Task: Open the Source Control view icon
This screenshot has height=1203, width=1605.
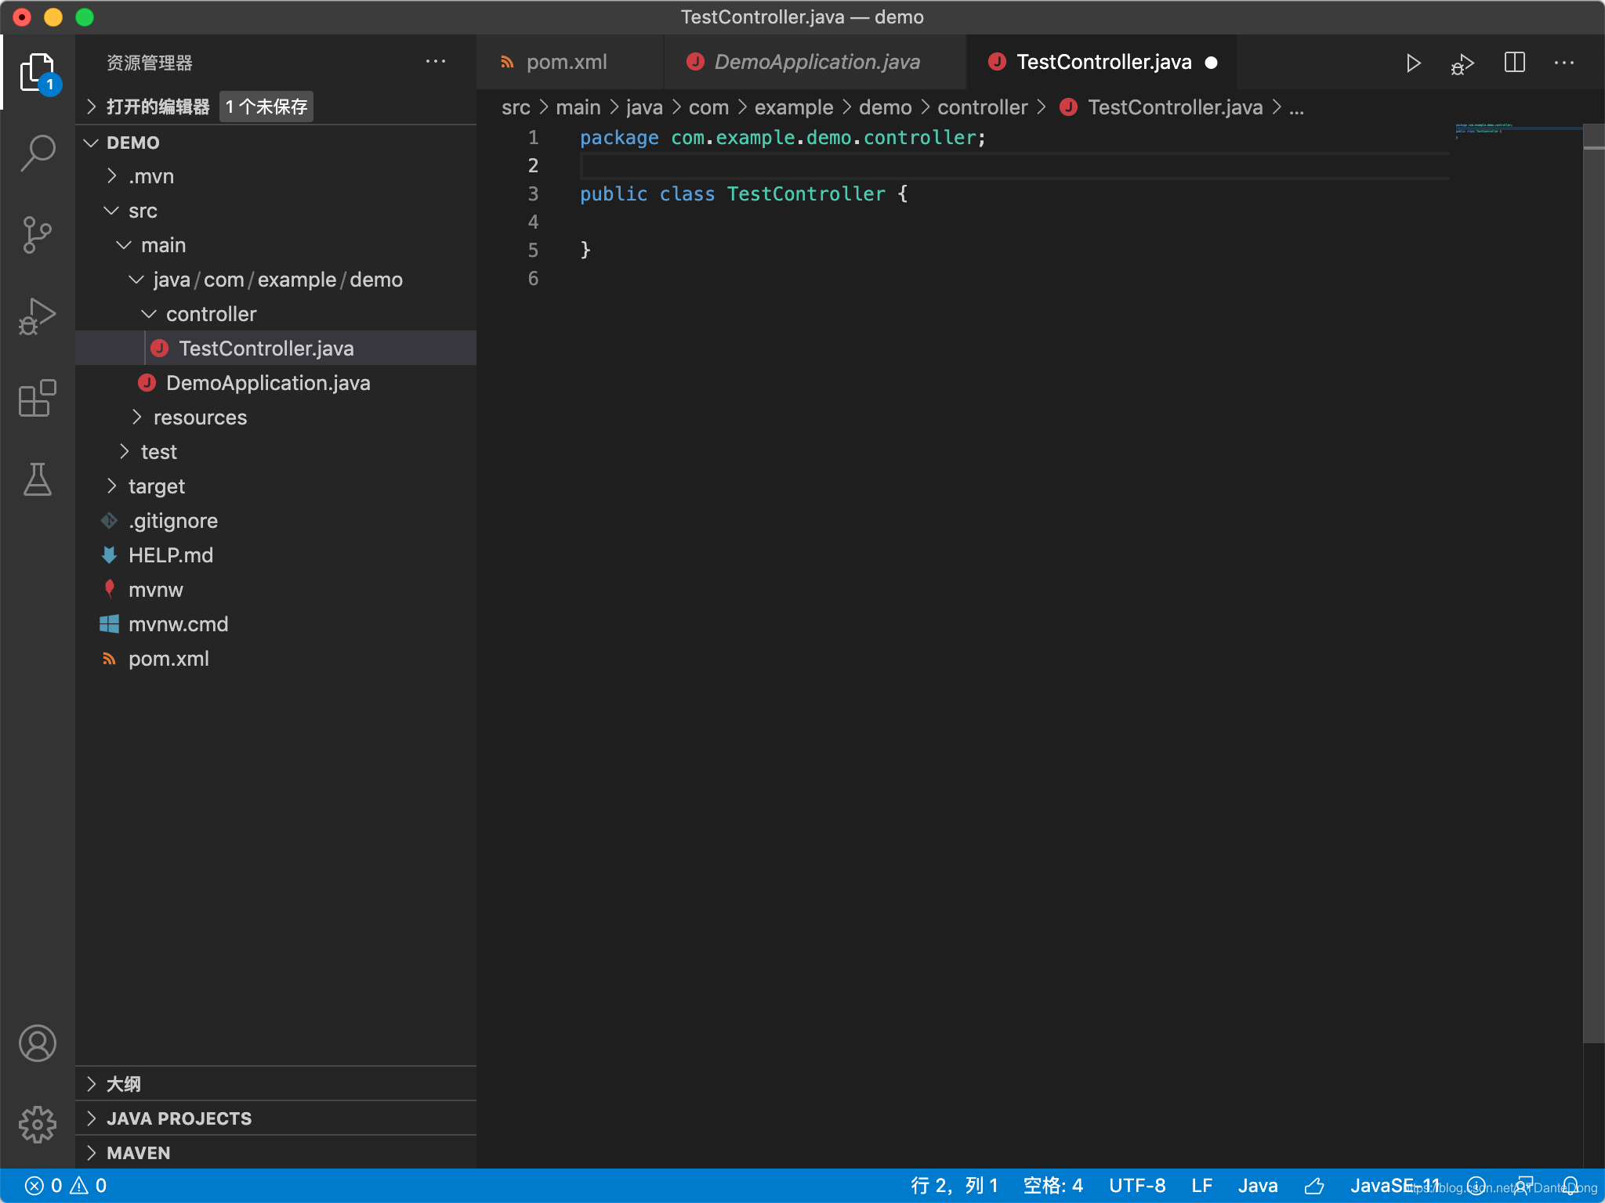Action: click(x=38, y=235)
